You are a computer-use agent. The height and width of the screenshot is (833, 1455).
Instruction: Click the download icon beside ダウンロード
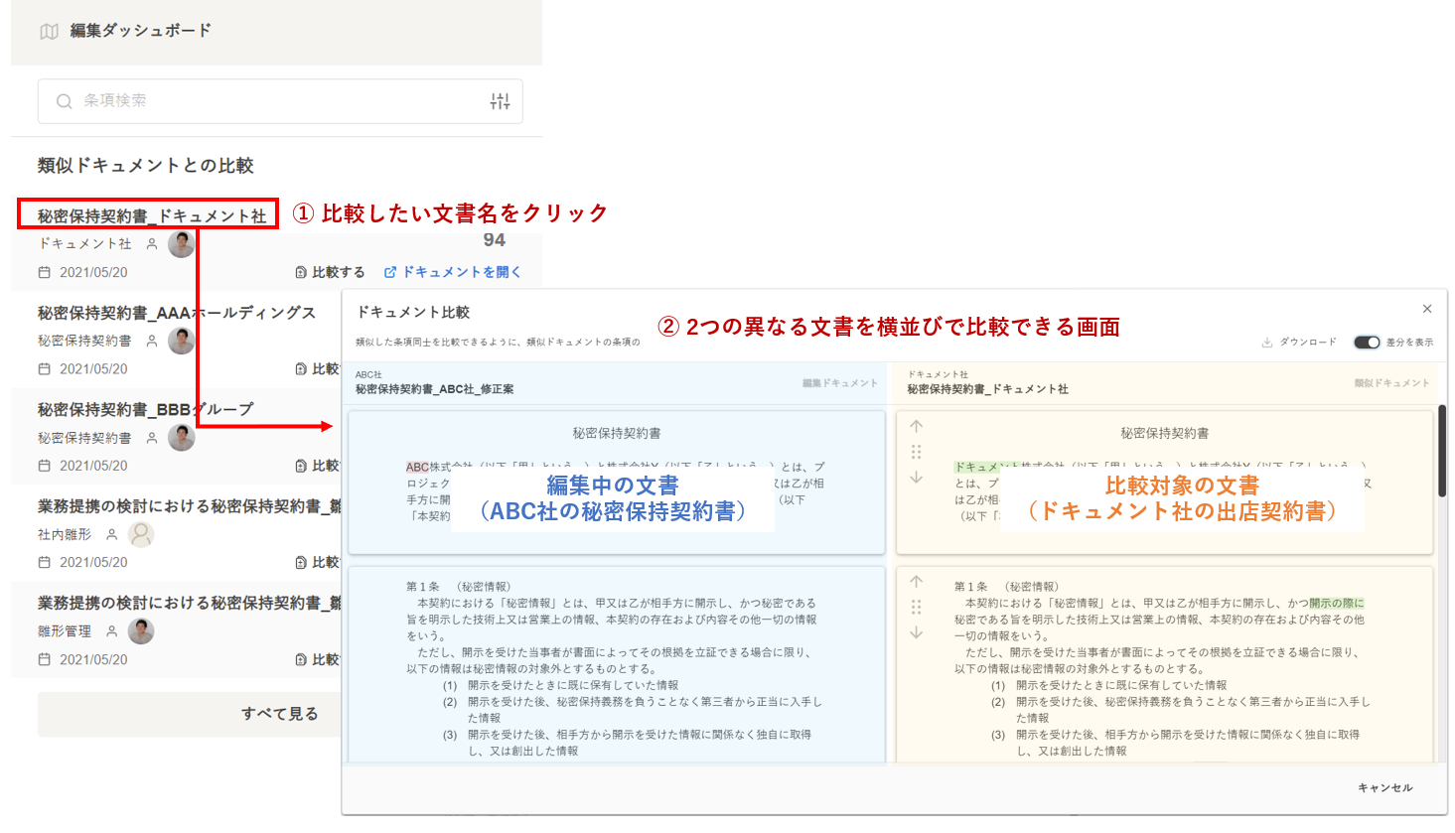point(1267,343)
